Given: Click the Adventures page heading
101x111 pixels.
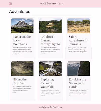Looking at the screenshot, I should click(20, 12).
